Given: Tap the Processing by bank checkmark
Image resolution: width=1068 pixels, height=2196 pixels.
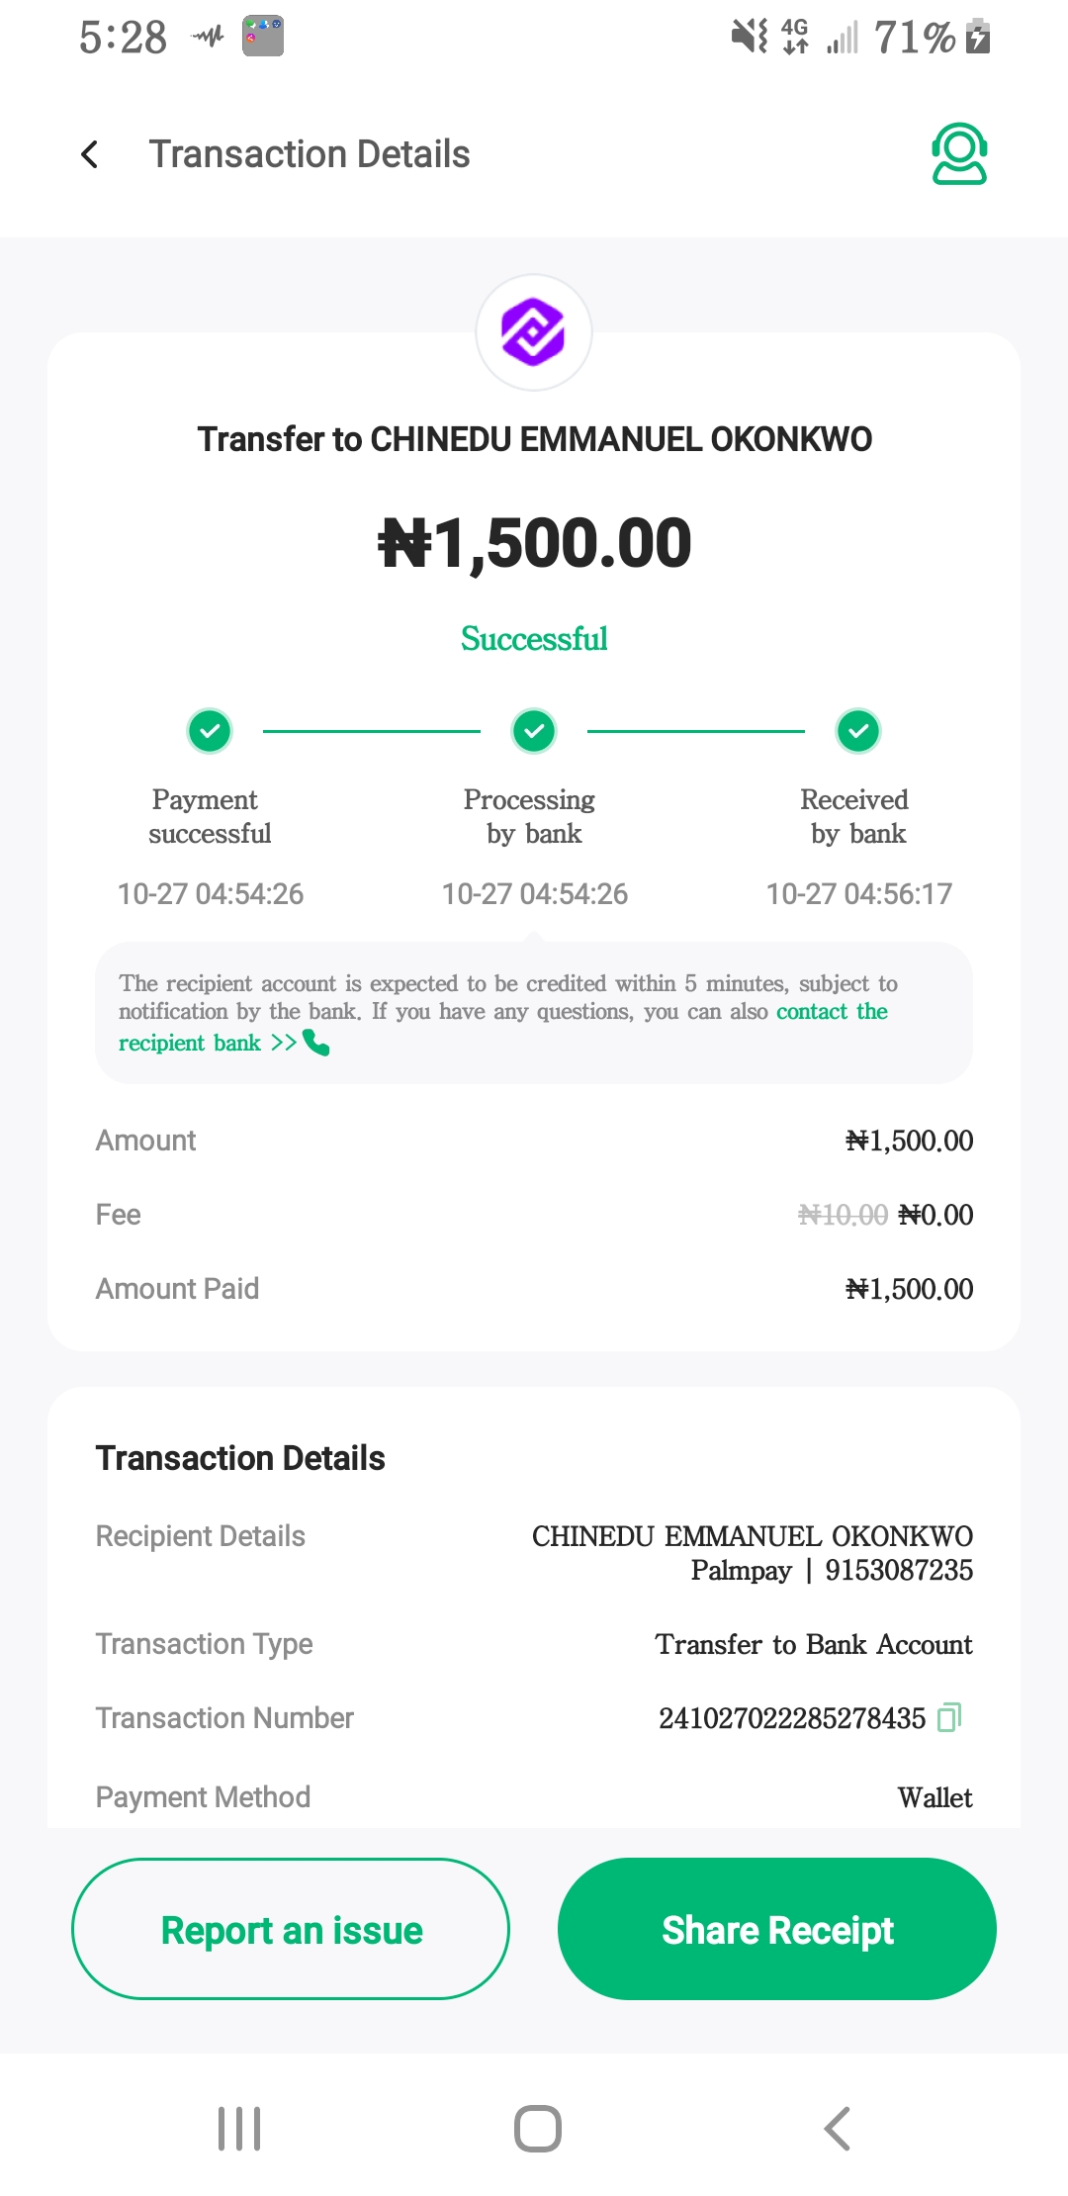Looking at the screenshot, I should [534, 732].
